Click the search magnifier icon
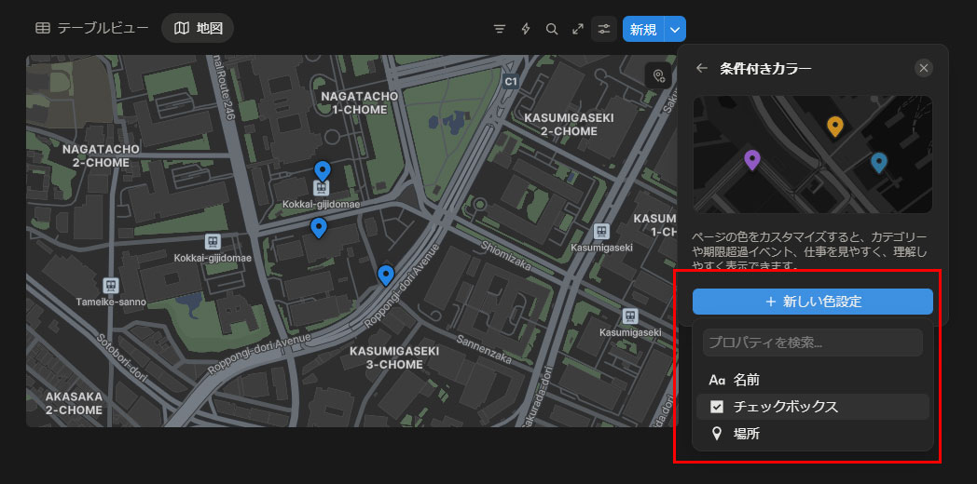977x484 pixels. [552, 29]
